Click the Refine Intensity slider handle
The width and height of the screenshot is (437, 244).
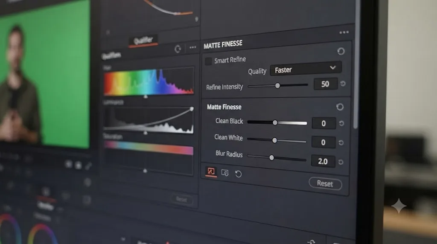click(x=277, y=86)
